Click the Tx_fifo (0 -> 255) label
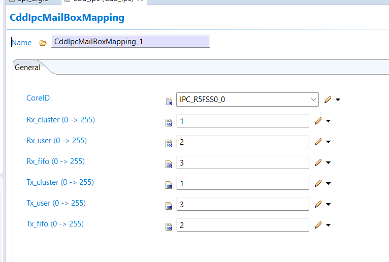Viewport: 389px width, 262px height. [55, 224]
